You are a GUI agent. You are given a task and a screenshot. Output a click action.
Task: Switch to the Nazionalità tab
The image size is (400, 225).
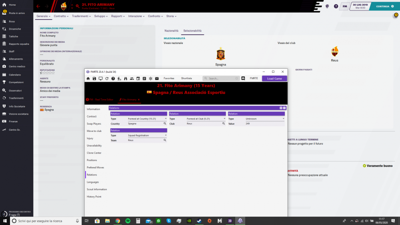click(171, 31)
